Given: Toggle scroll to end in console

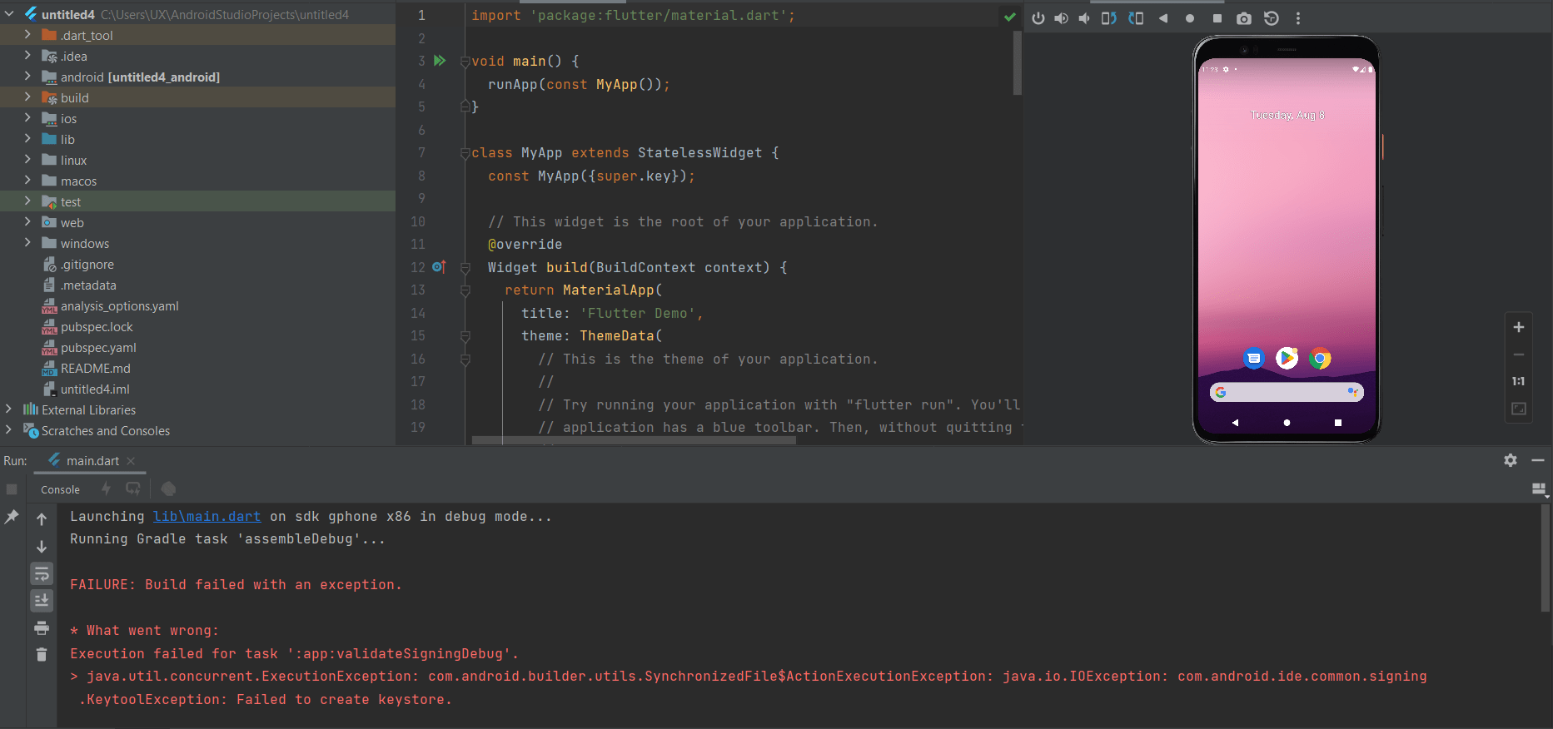Looking at the screenshot, I should click(x=42, y=600).
